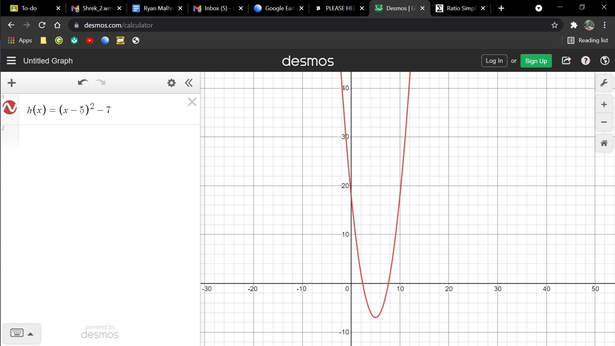Open the Desmos help question mark
This screenshot has width=615, height=346.
coord(586,61)
